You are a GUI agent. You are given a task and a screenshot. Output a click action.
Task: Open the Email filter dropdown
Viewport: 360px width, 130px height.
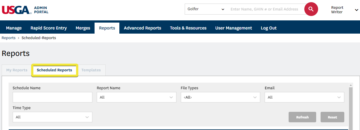click(304, 97)
